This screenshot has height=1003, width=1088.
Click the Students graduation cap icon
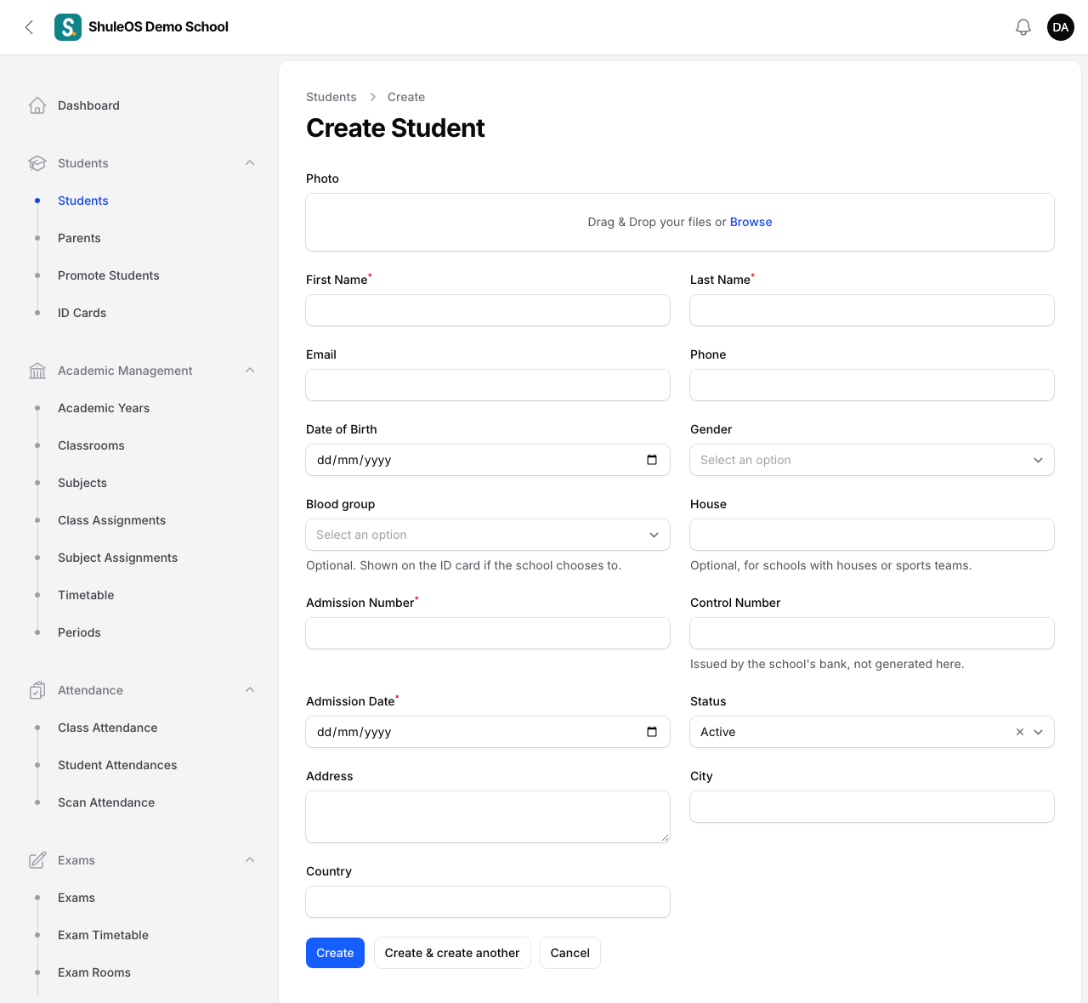click(37, 163)
